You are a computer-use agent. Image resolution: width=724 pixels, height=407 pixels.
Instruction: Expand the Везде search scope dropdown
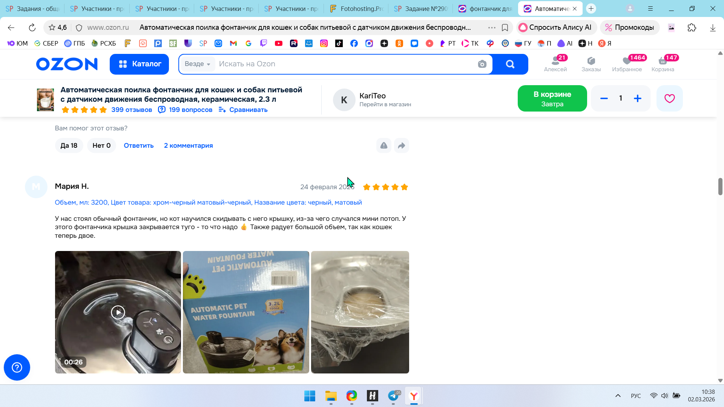point(197,64)
